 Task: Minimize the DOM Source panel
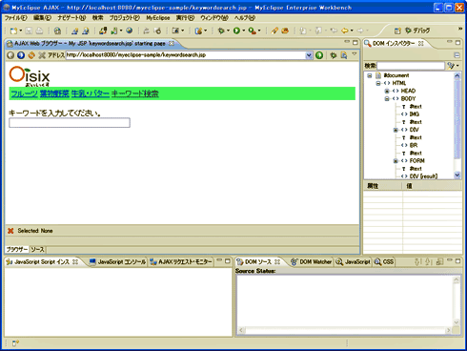pyautogui.click(x=450, y=260)
